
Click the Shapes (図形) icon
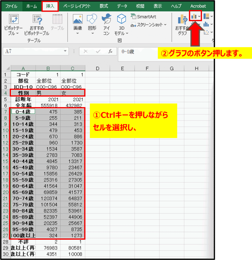tap(92, 19)
